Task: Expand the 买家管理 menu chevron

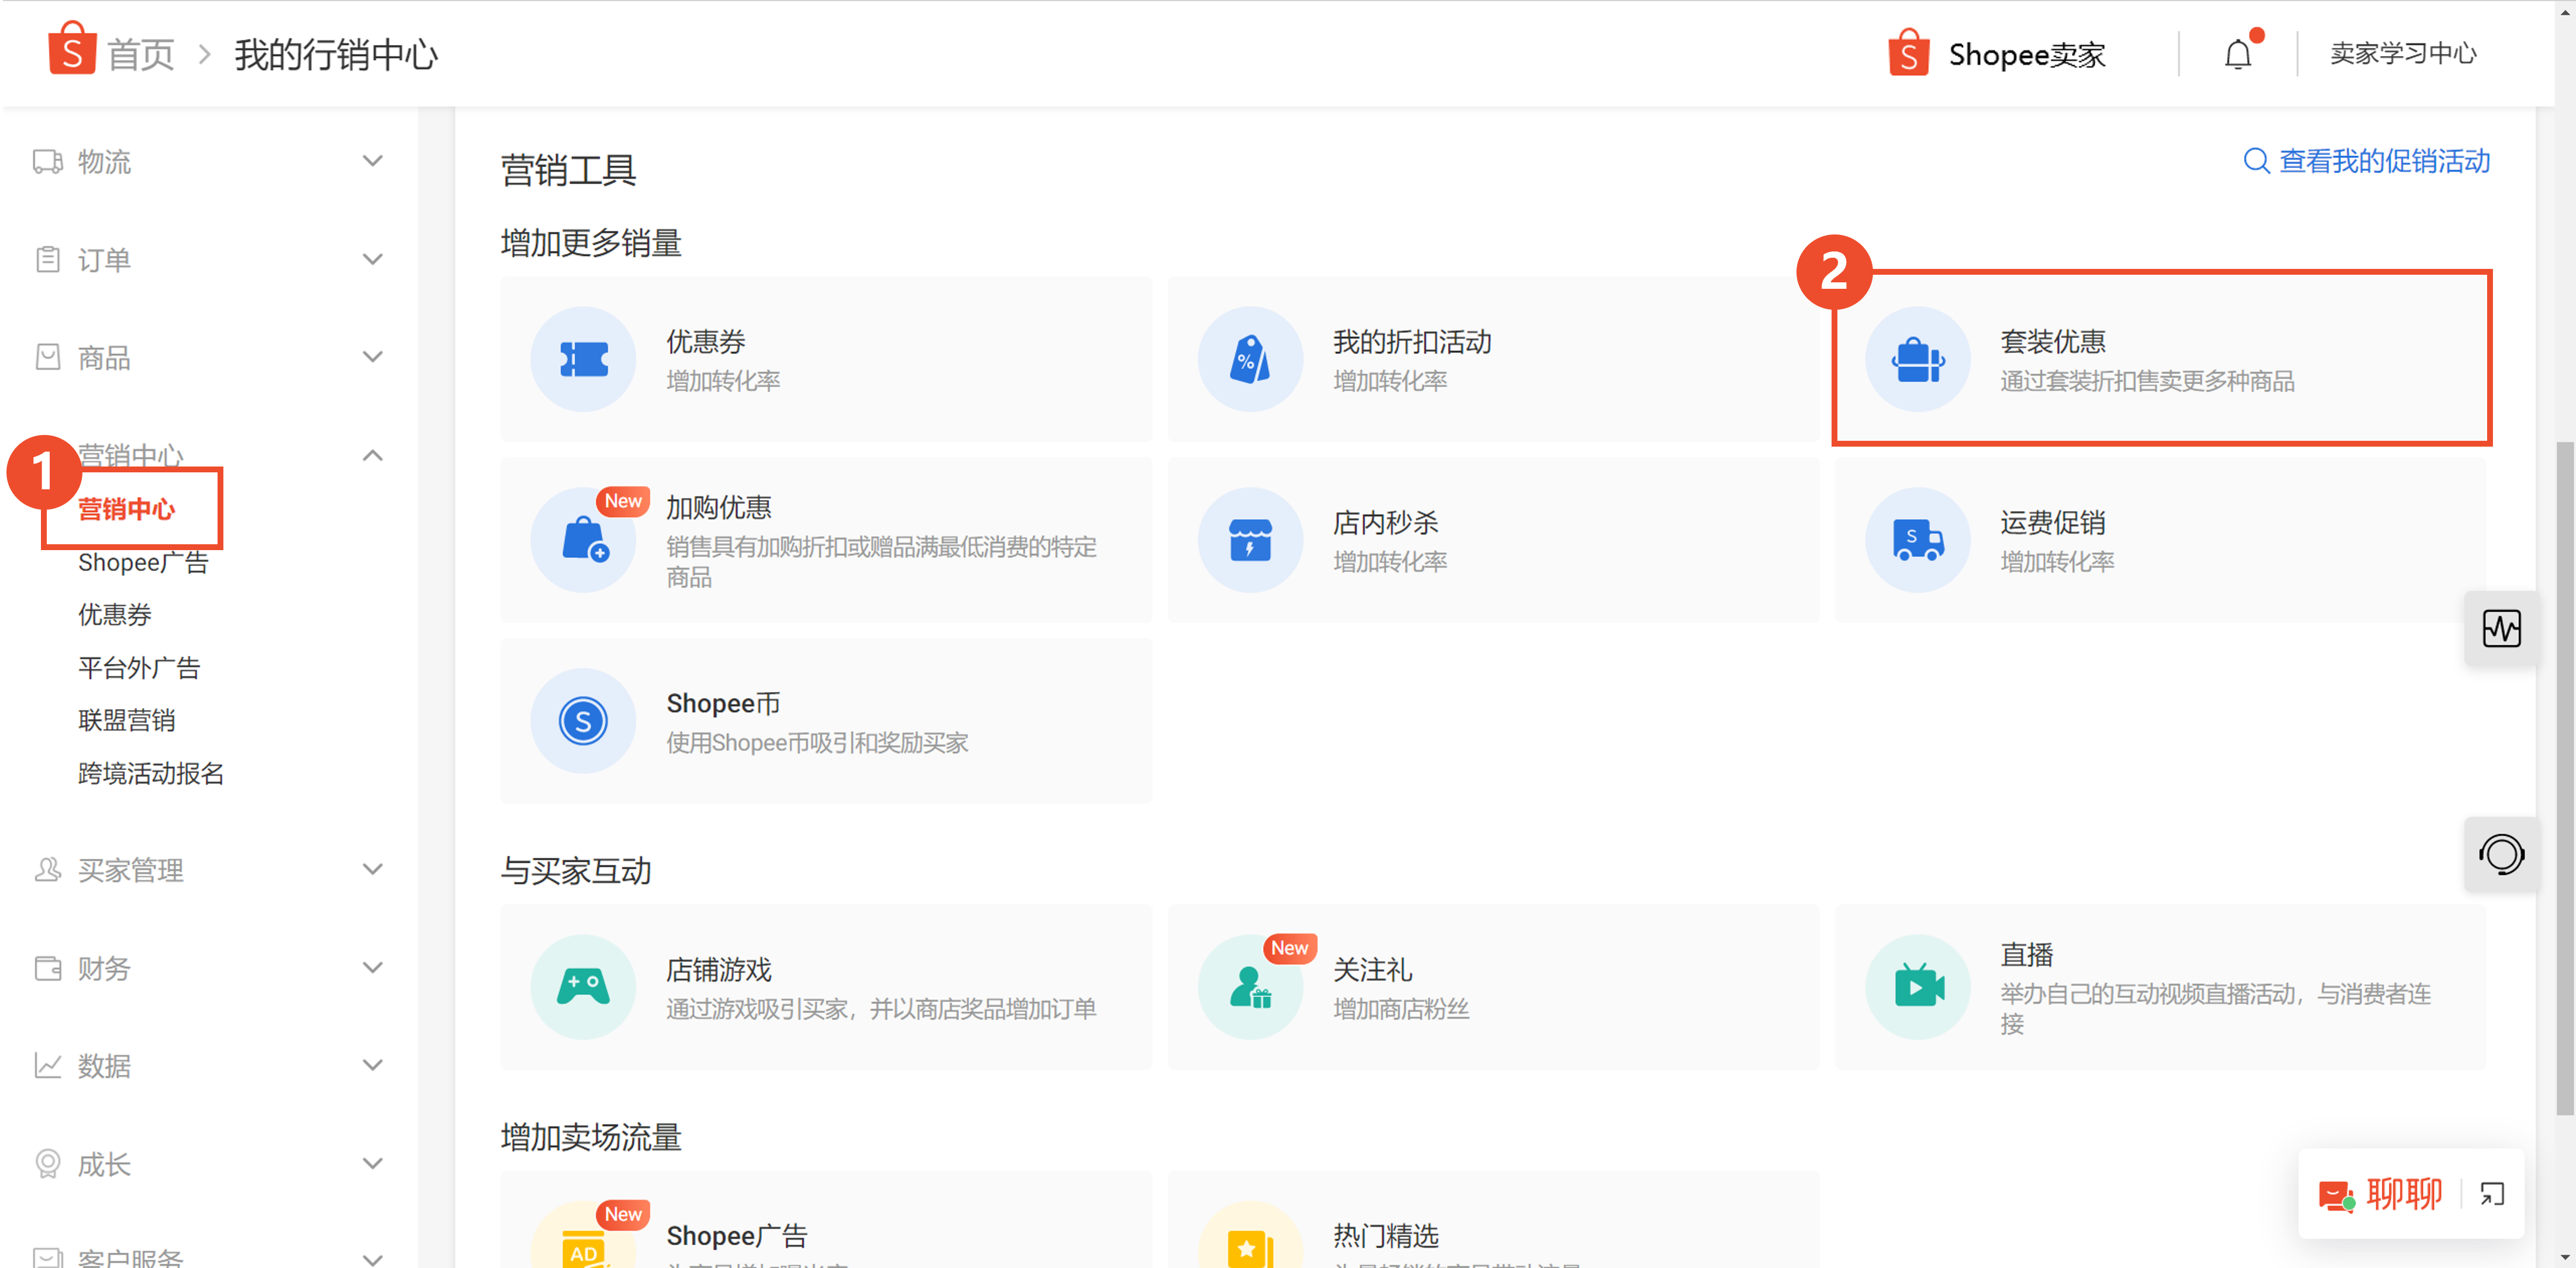Action: coord(372,869)
